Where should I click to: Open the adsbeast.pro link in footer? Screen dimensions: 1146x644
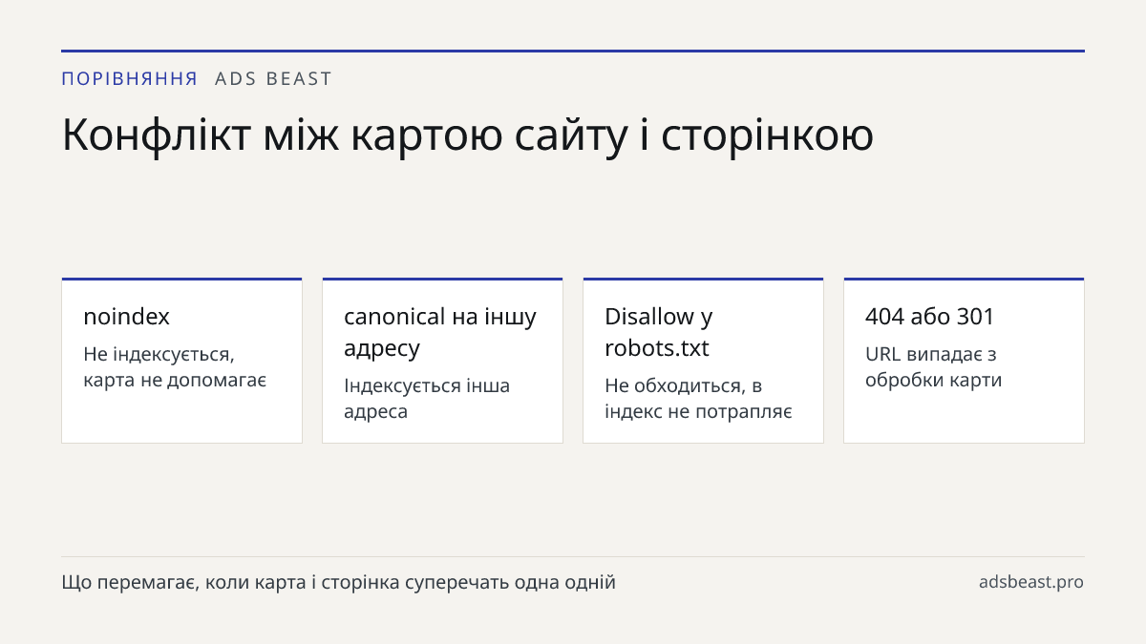1031,582
